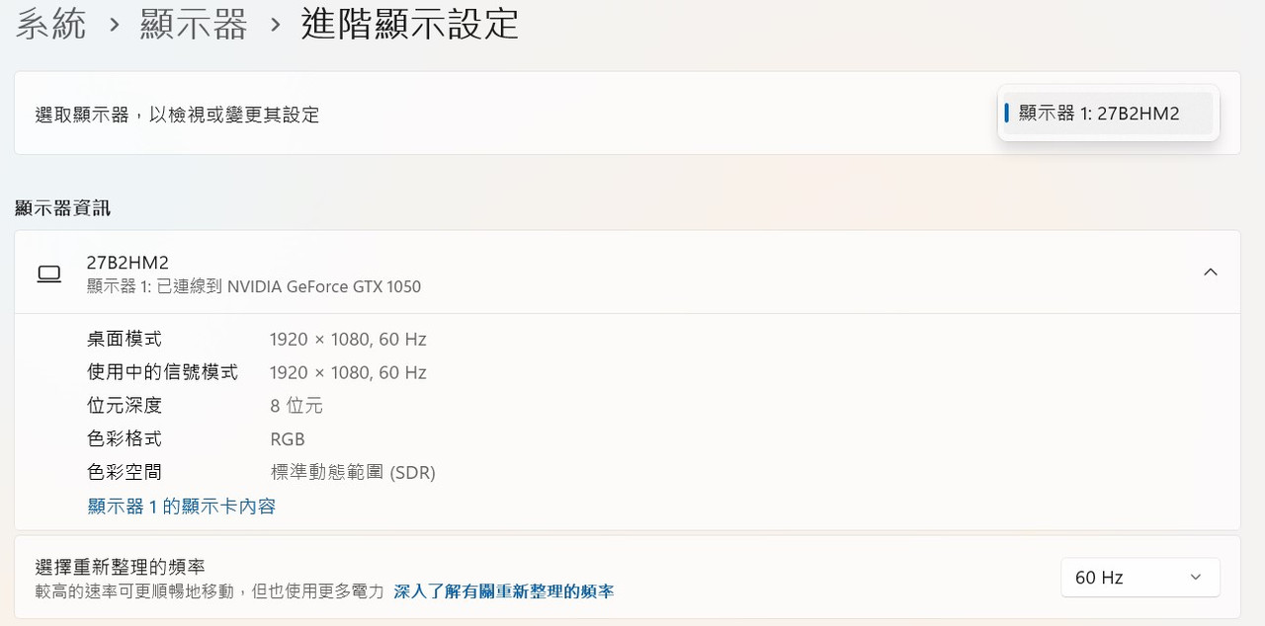
Task: Open the 60 Hz refresh rate dropdown
Action: (1140, 578)
